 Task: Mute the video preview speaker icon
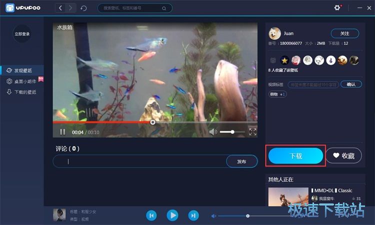pos(213,131)
